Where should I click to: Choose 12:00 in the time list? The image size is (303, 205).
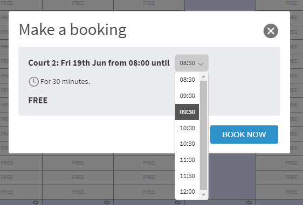187,192
